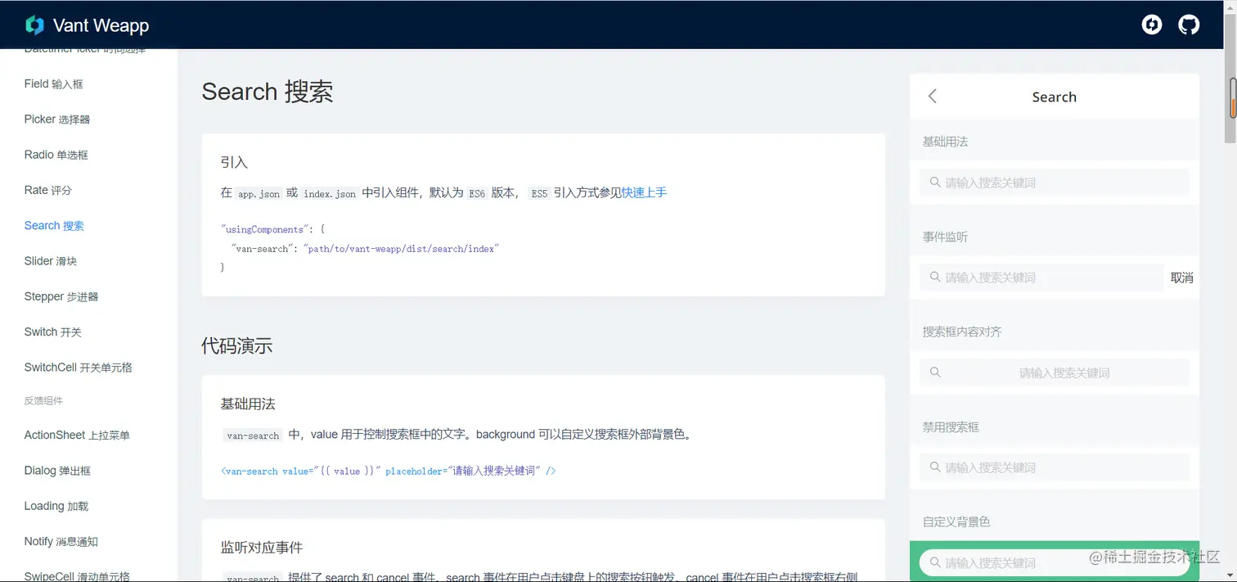Click the 基础用法 label in preview
Viewport: 1237px width, 582px height.
(x=946, y=142)
